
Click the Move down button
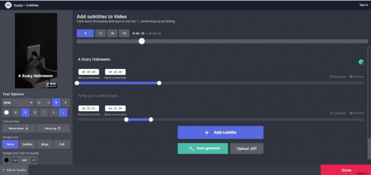pos(19,129)
